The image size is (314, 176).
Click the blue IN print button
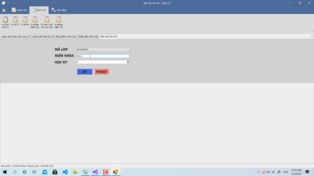84,72
